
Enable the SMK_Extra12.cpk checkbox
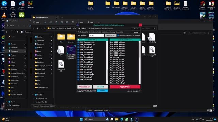click(x=78, y=55)
